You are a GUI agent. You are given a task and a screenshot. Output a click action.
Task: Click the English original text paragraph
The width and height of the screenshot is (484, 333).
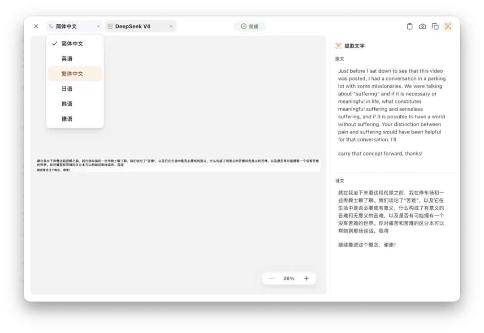tap(392, 105)
